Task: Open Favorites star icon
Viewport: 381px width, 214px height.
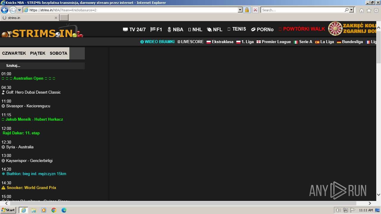Action: click(x=369, y=10)
